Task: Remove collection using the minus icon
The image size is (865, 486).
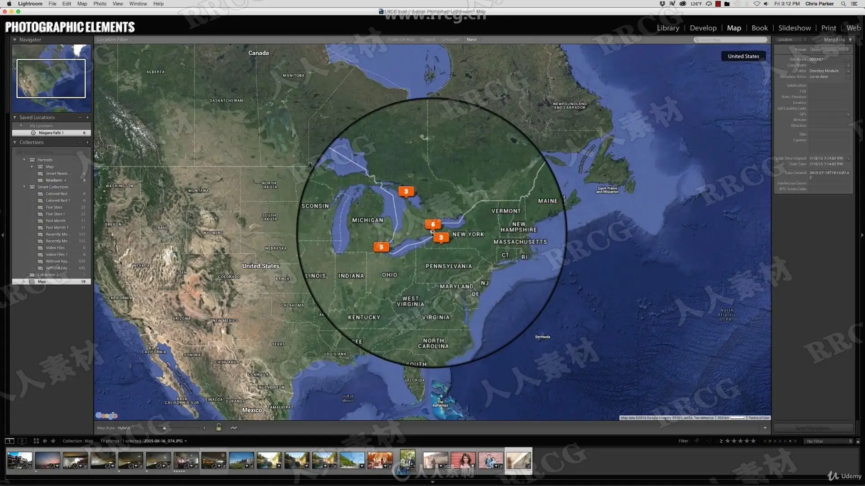Action: click(80, 142)
